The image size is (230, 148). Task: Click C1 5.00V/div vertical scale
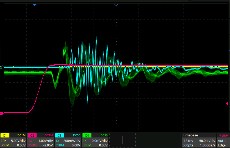click(18, 141)
